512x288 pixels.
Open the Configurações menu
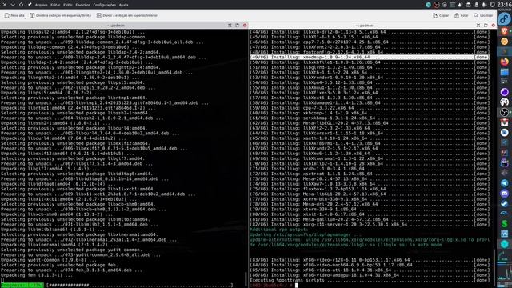pyautogui.click(x=105, y=5)
